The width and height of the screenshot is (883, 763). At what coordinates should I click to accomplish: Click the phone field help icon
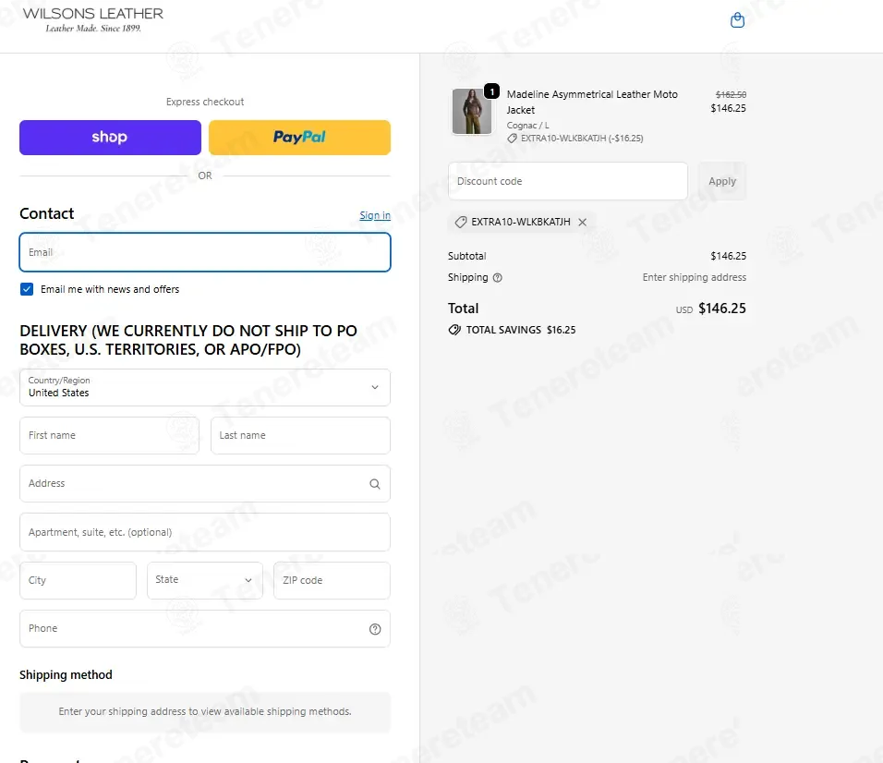[375, 629]
